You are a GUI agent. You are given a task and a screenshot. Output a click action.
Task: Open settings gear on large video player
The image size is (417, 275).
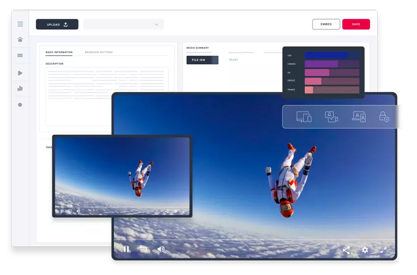365,250
